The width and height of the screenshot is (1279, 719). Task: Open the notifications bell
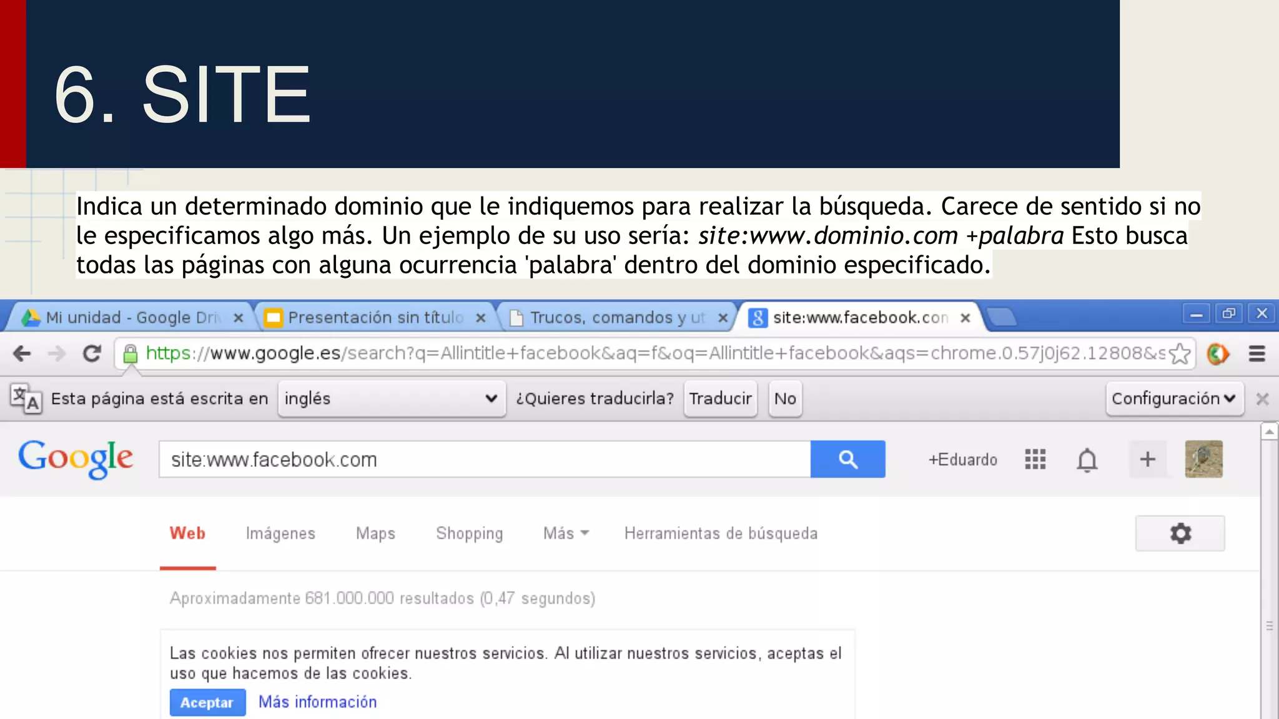pos(1087,460)
